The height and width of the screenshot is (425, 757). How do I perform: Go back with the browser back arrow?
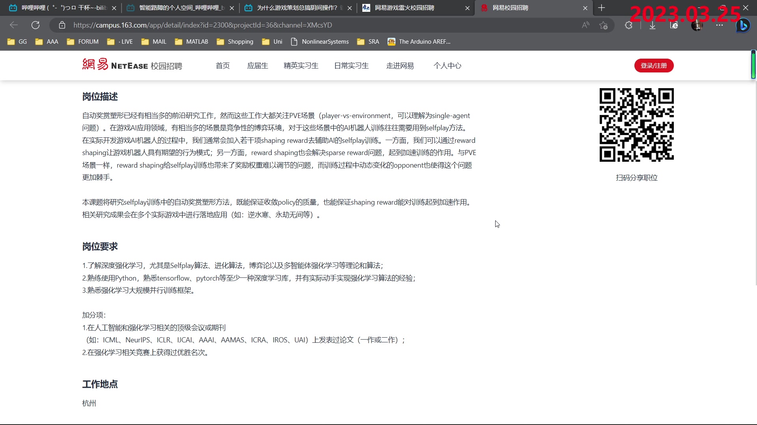(14, 25)
